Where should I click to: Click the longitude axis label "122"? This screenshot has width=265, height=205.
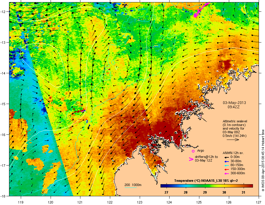pos(110,202)
